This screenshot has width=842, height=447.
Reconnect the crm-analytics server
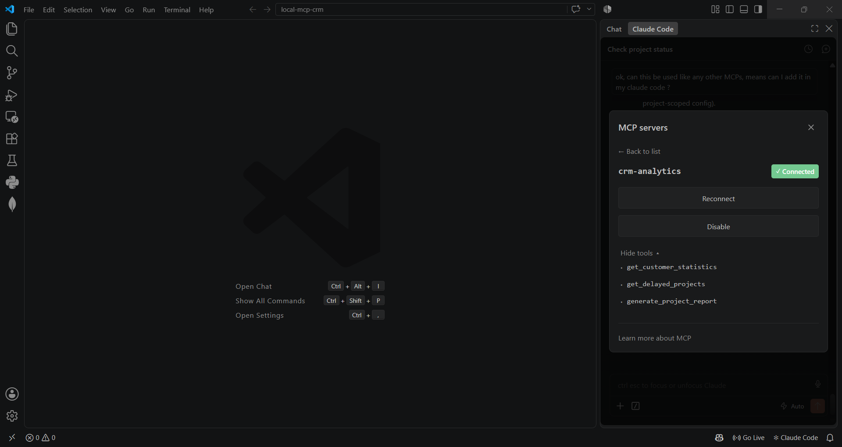(x=718, y=198)
